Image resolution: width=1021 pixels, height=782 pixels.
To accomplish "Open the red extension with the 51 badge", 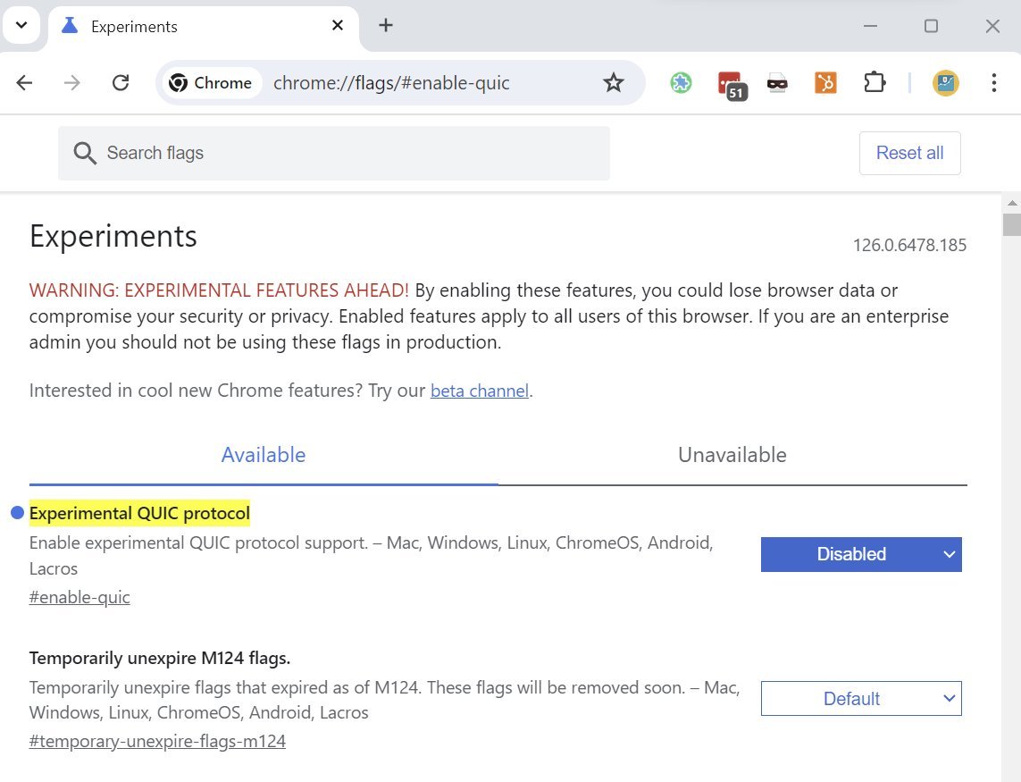I will (x=731, y=85).
